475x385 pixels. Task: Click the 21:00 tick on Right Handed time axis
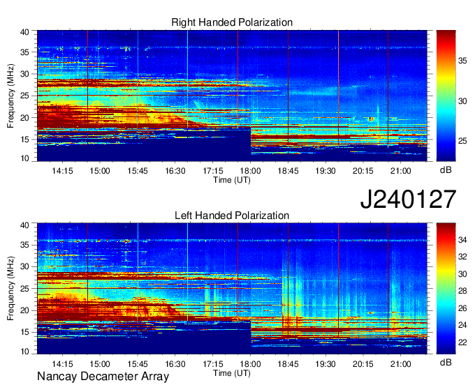(400, 171)
